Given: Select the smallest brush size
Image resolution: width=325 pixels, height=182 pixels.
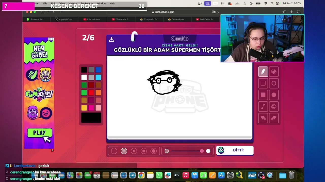Looking at the screenshot, I should pos(114,151).
